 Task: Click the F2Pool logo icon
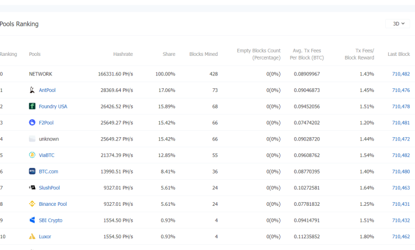(32, 123)
